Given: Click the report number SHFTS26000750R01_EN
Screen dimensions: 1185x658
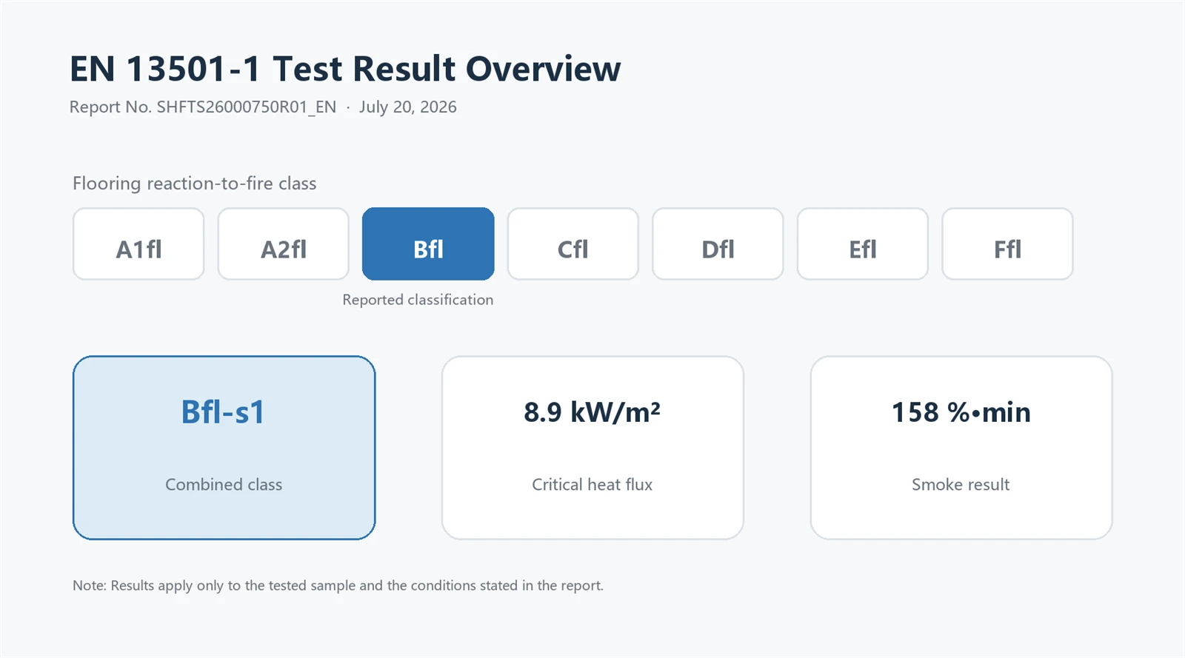Looking at the screenshot, I should (x=246, y=107).
